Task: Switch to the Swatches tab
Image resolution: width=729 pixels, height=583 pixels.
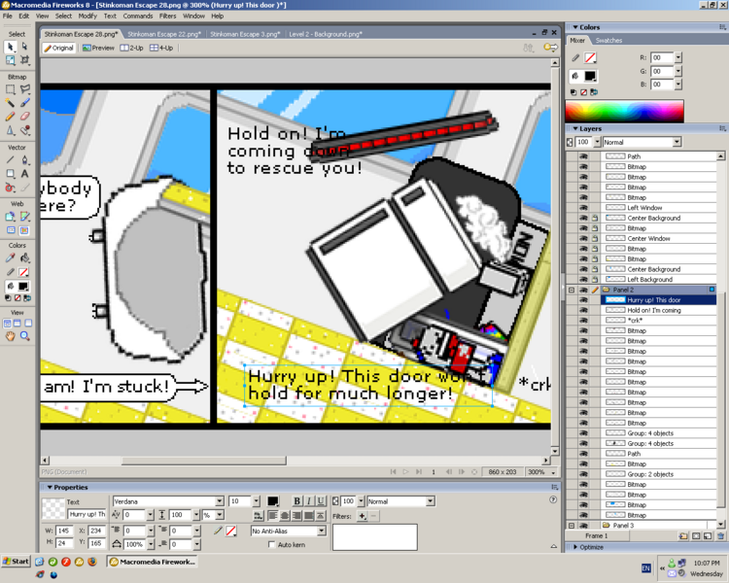Action: pos(608,41)
